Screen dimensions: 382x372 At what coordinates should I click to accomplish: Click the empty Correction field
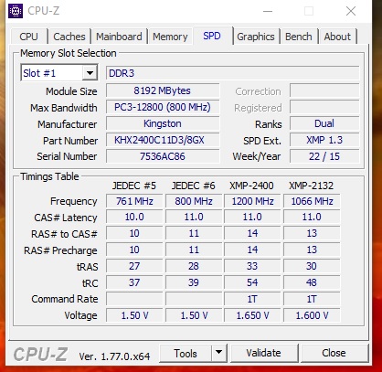click(324, 90)
